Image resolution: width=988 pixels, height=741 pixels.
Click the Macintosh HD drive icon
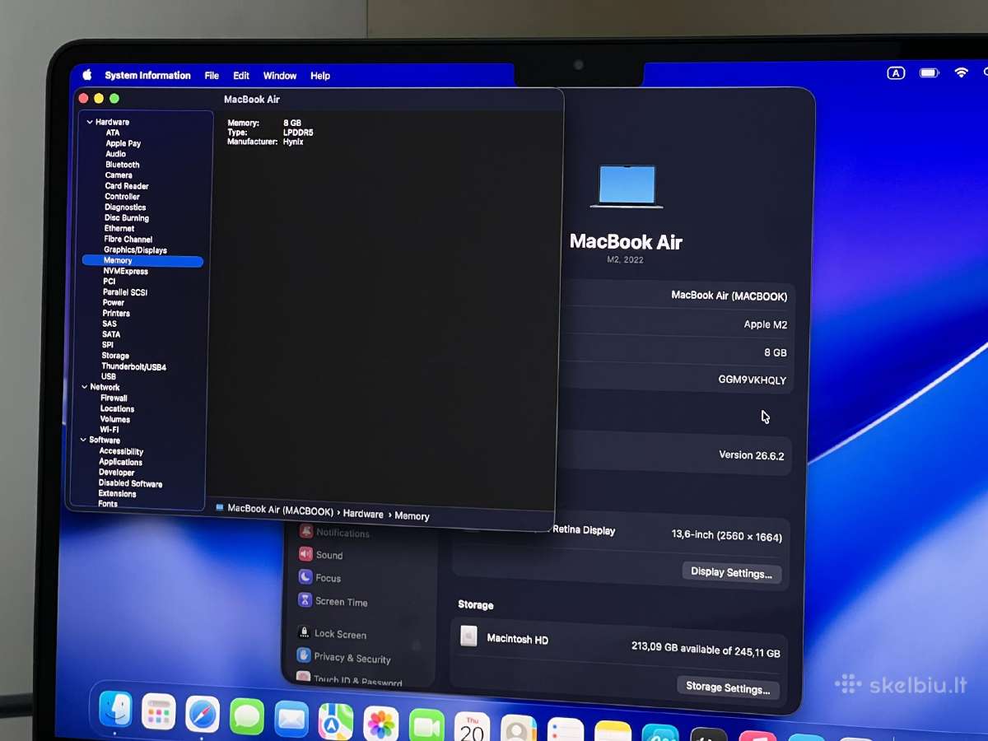point(468,636)
